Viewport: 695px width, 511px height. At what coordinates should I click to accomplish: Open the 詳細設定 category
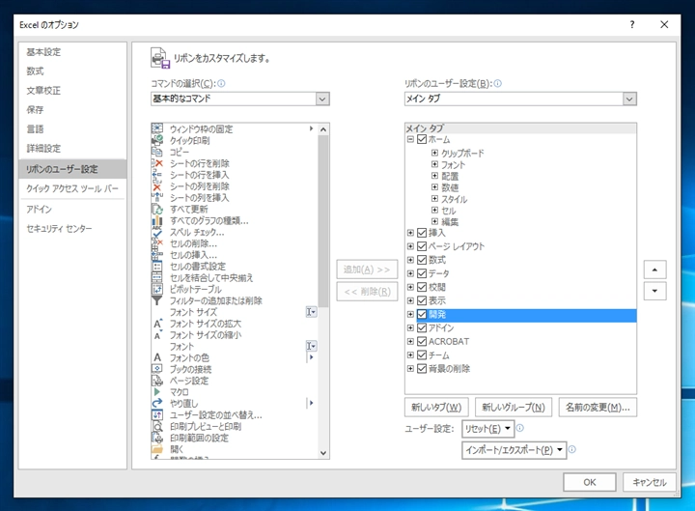coord(43,148)
